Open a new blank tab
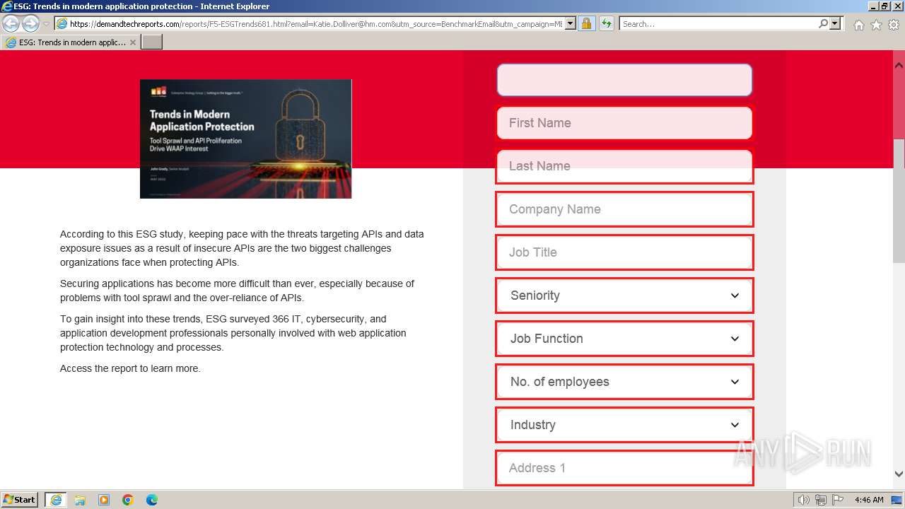Viewport: 905px width, 509px height. pyautogui.click(x=152, y=42)
